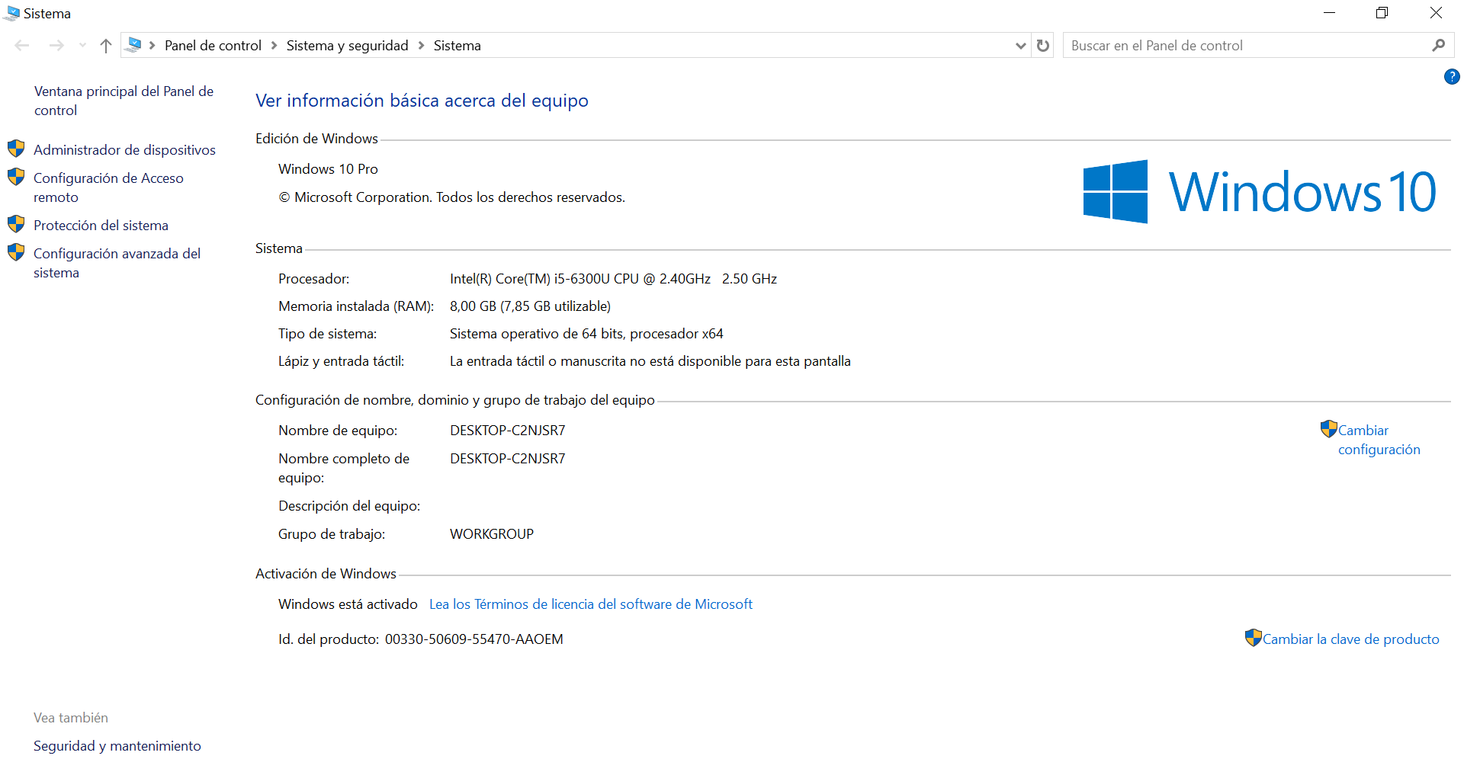Open Cambiar la clave de producto
The width and height of the screenshot is (1464, 775).
point(1350,639)
